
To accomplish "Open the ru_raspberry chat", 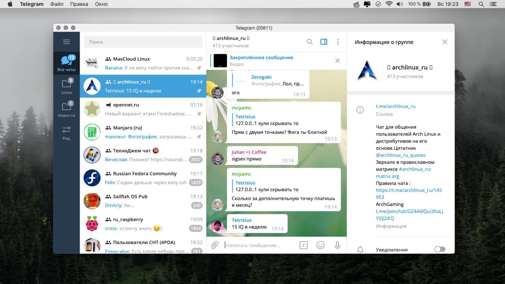I will 143,224.
